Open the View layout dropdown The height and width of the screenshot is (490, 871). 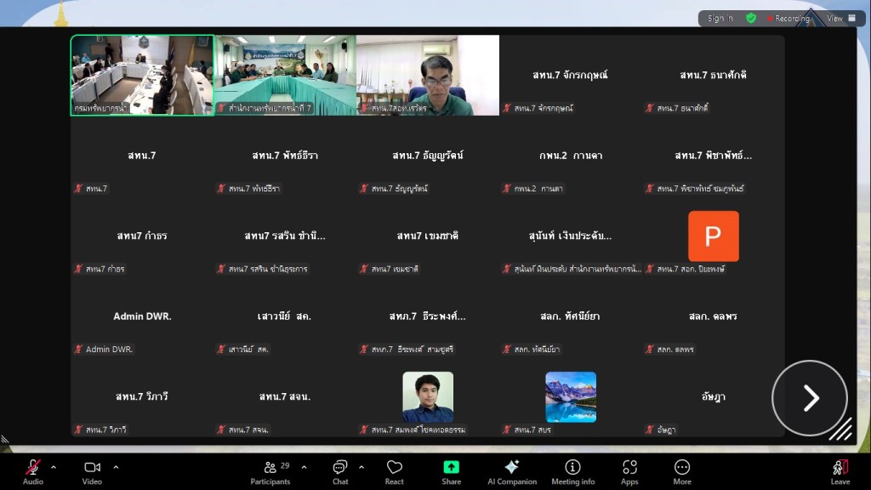(841, 19)
